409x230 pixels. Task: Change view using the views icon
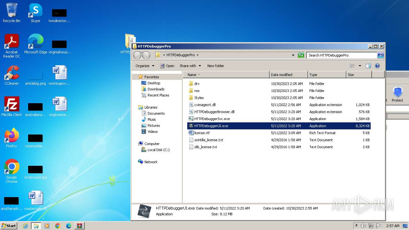click(352, 66)
